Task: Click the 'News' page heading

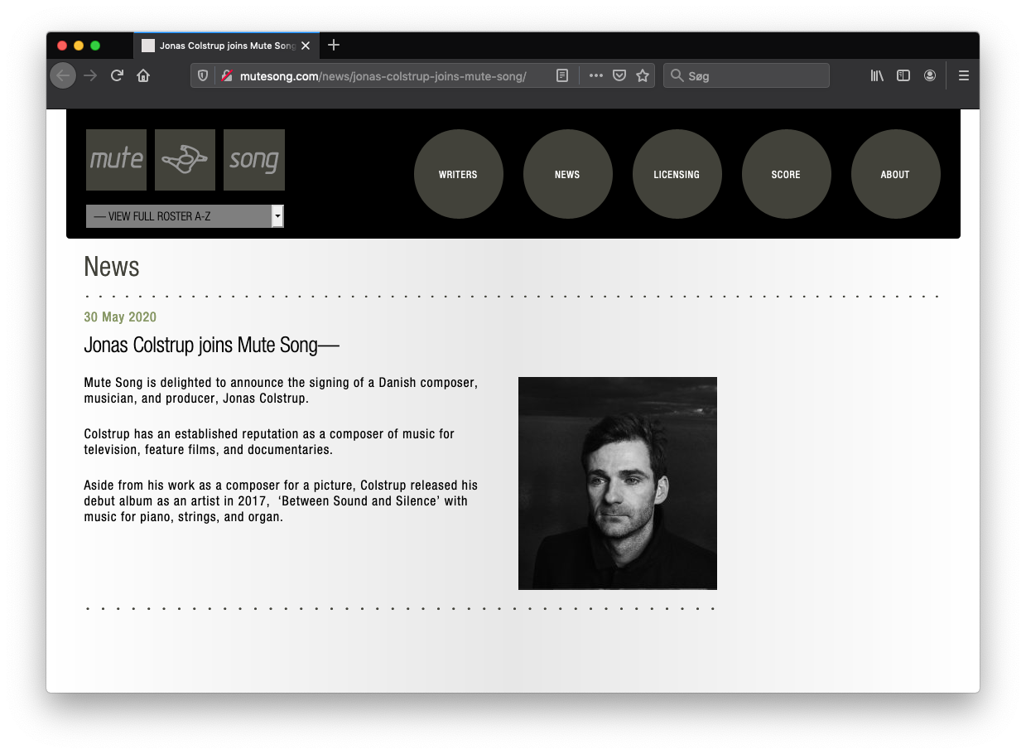Action: [x=112, y=267]
